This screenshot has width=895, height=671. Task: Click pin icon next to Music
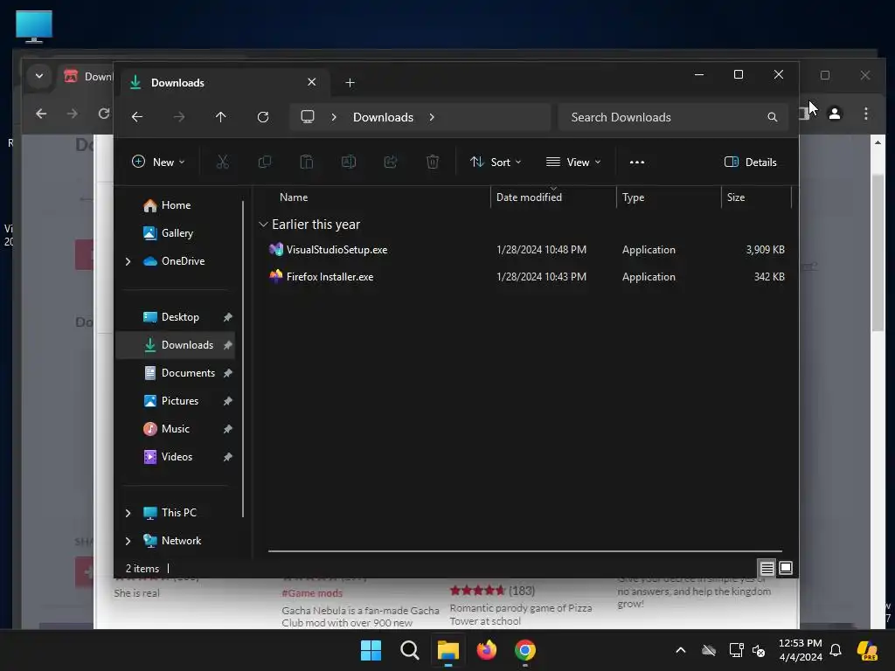coord(228,429)
